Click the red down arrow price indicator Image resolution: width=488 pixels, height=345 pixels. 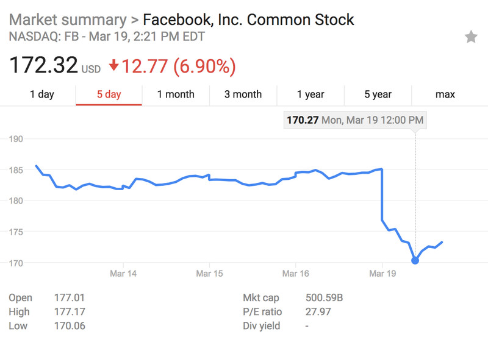click(x=114, y=65)
